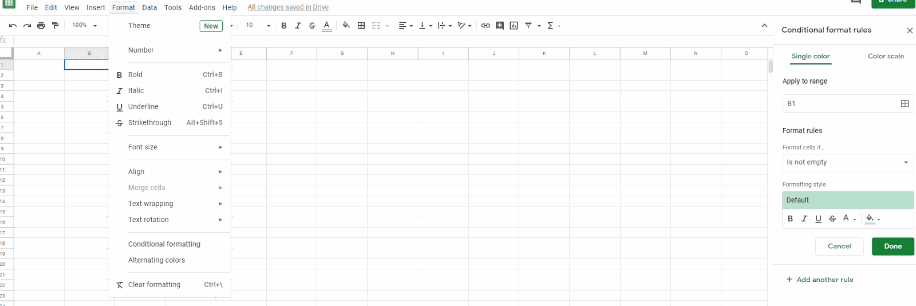Click the select data range grid icon
916x306 pixels.
pos(905,104)
